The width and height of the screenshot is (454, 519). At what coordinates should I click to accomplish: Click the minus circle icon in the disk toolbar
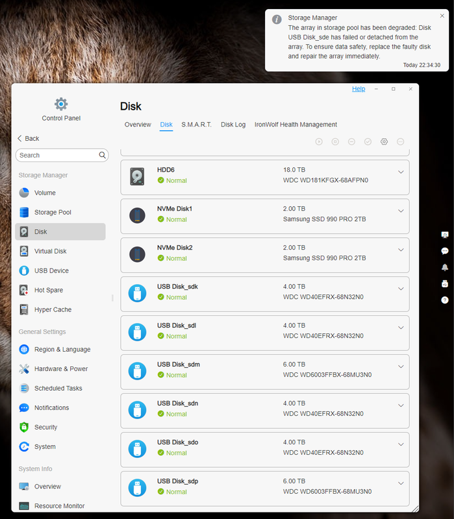pos(351,141)
